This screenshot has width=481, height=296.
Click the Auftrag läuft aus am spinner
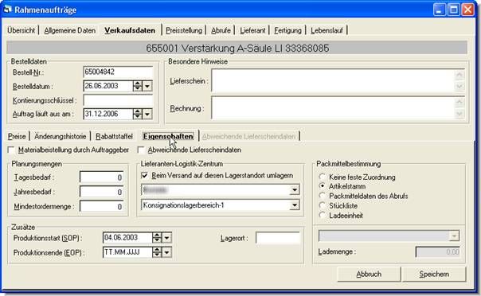coord(138,114)
